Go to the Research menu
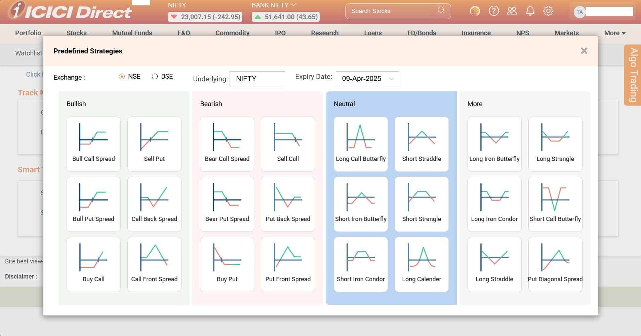Viewport: 641px width, 336px height. pos(325,33)
